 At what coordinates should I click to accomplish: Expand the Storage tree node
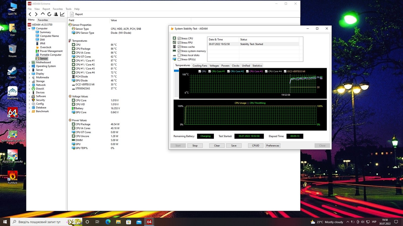29,81
